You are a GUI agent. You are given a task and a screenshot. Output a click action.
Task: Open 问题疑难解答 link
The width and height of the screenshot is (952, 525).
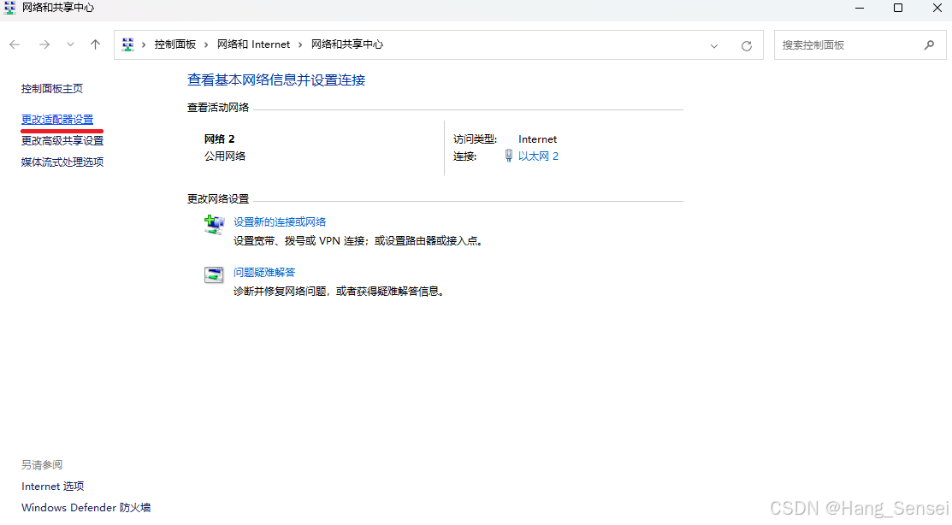(x=264, y=273)
